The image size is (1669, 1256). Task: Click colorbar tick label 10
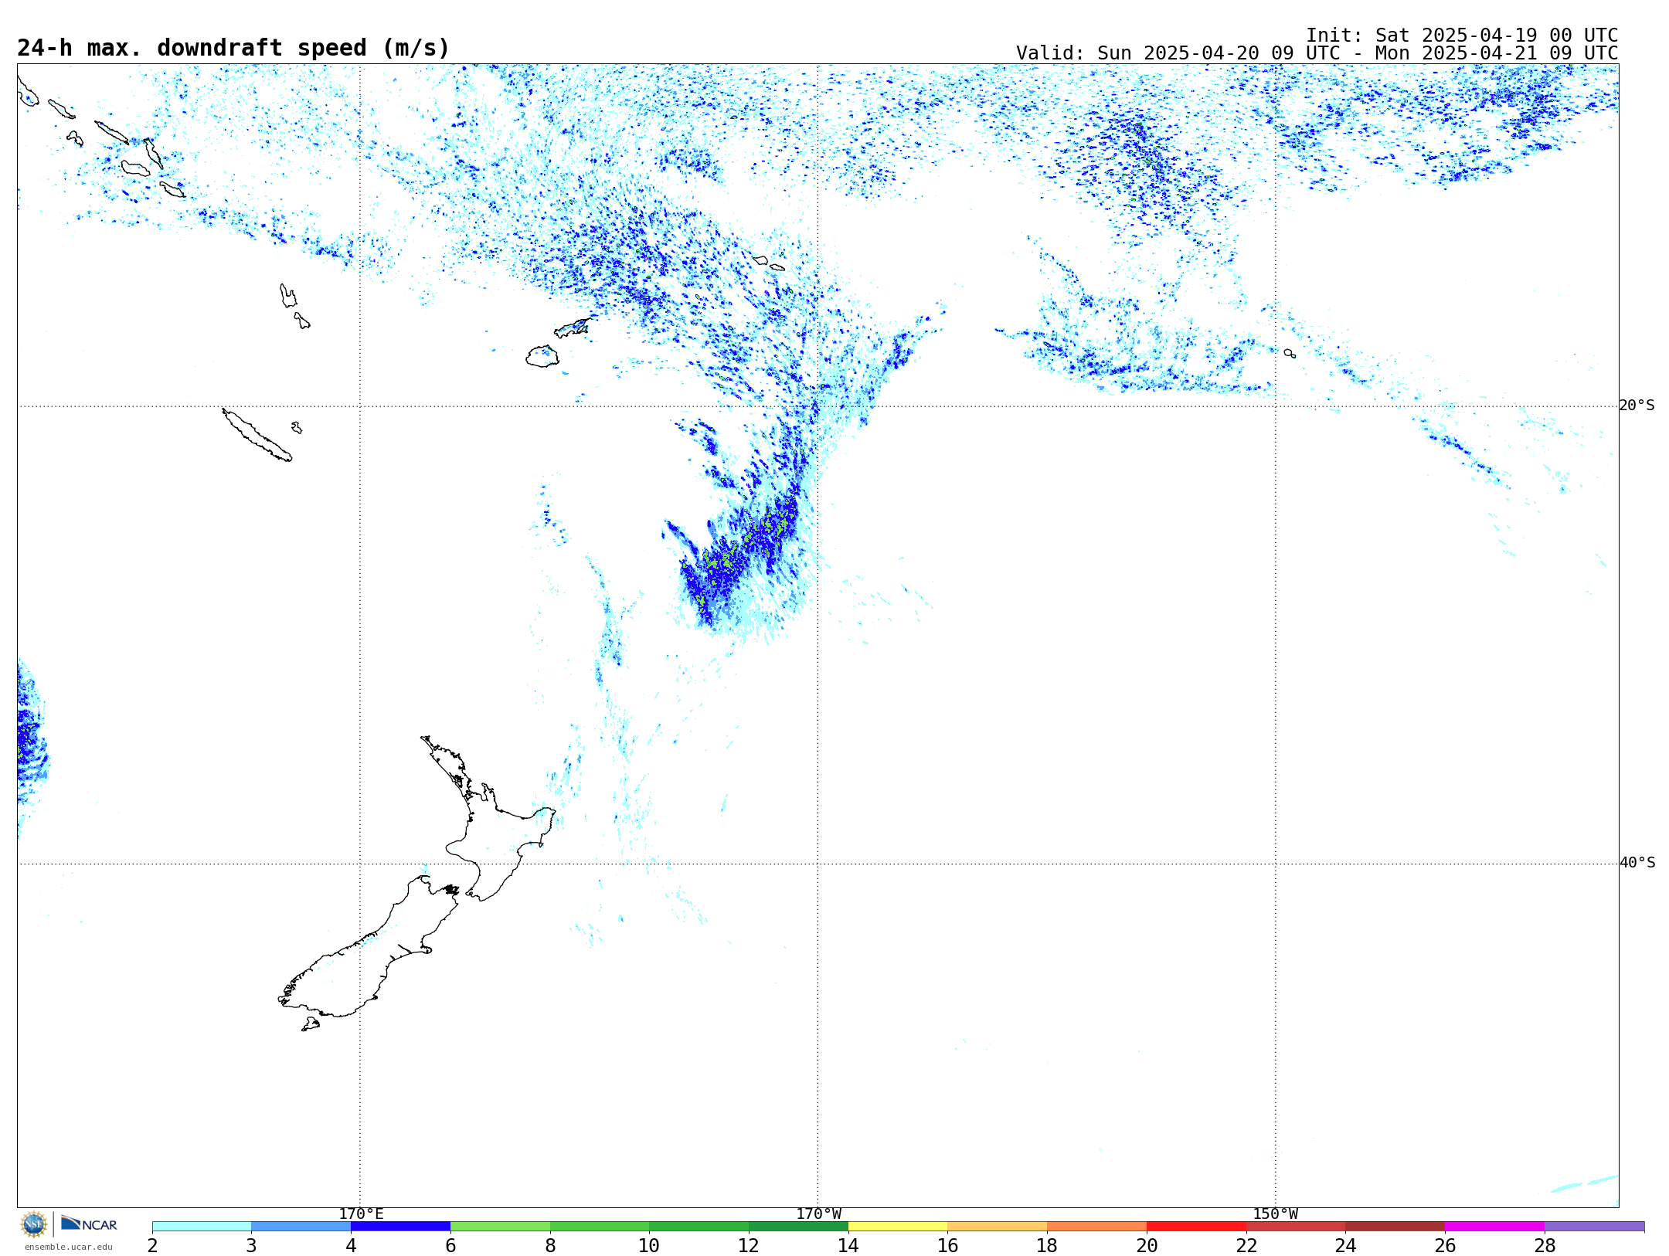pyautogui.click(x=649, y=1245)
